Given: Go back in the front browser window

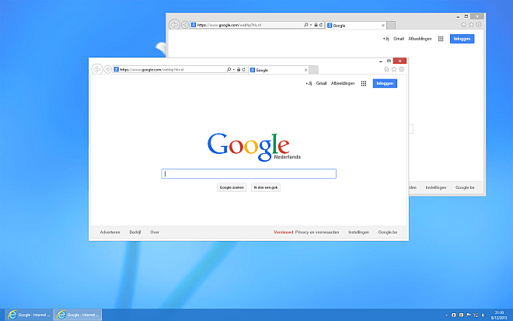Looking at the screenshot, I should [97, 69].
